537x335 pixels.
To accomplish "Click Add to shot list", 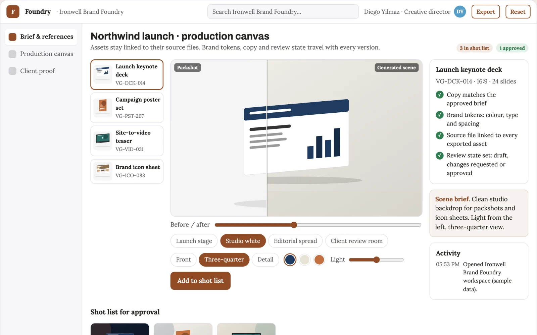I will [200, 281].
